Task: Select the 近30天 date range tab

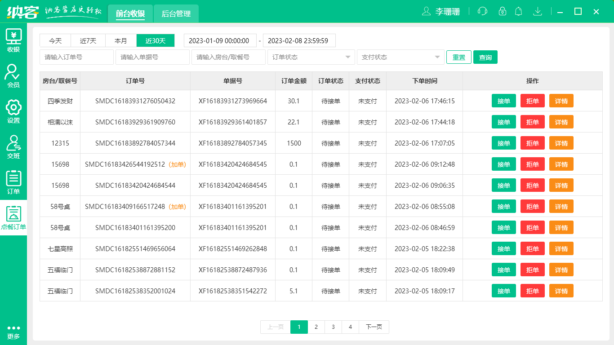Action: pos(156,40)
